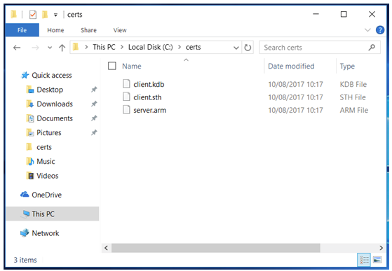Expand the ribbon chevron
Viewport: 392px width, 271px height.
[x=367, y=30]
